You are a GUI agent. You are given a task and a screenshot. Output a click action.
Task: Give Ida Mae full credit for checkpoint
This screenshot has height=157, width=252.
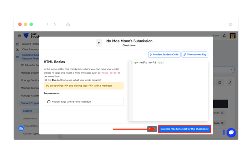(184, 129)
